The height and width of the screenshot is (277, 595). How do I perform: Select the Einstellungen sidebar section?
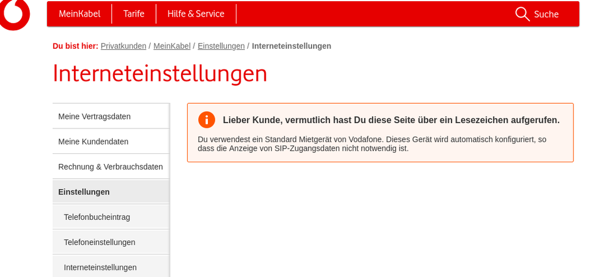coord(111,192)
